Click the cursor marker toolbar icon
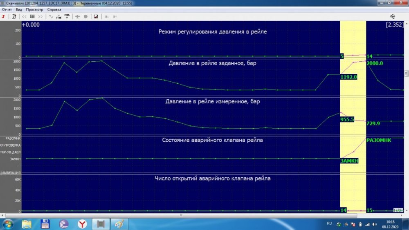 pos(77,16)
